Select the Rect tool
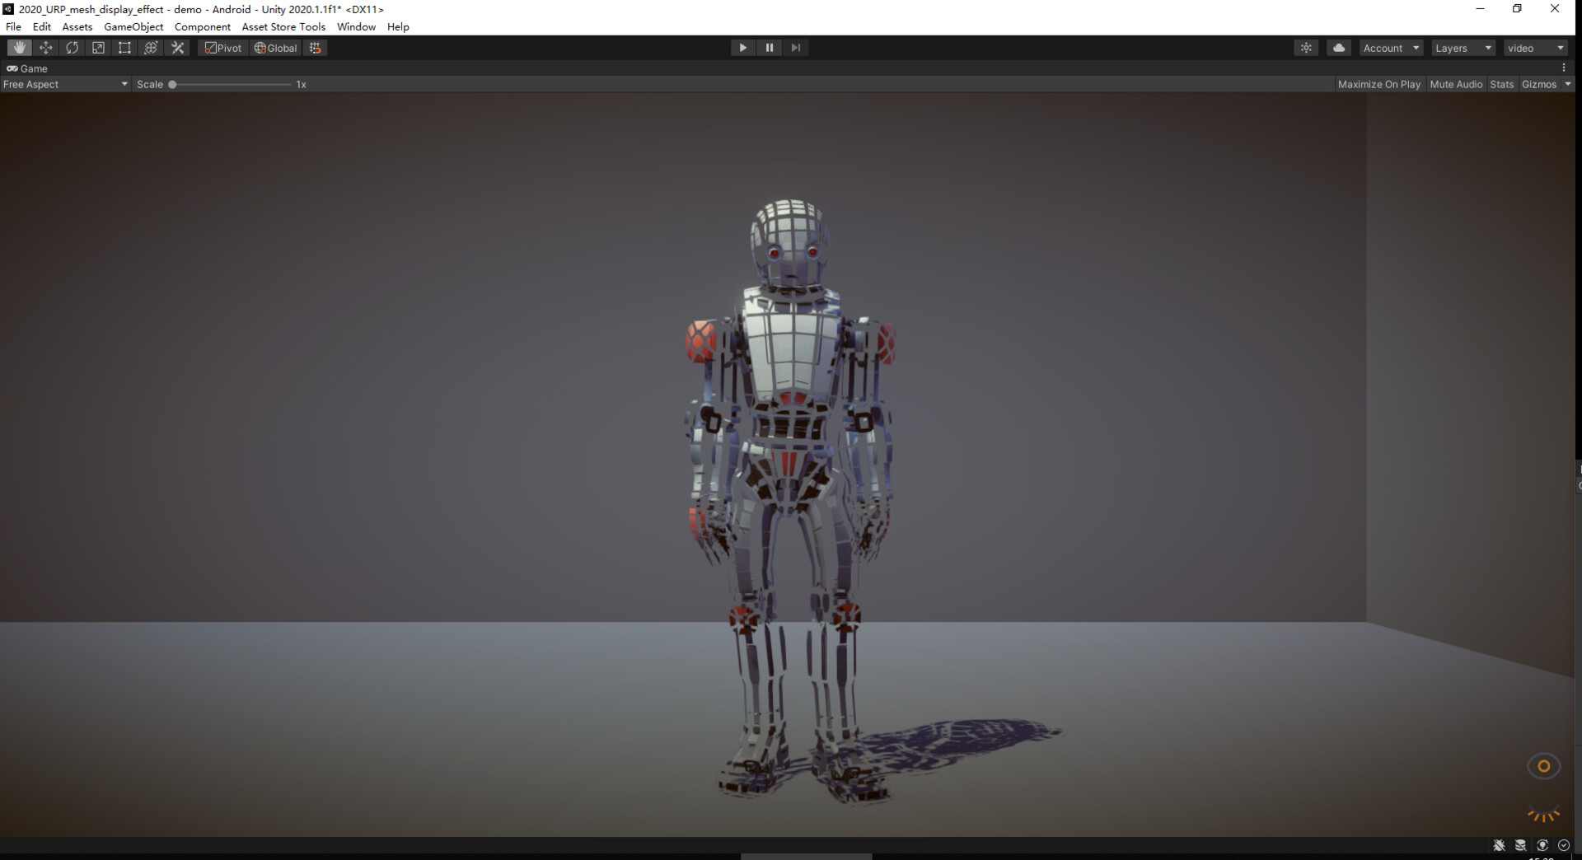 click(x=124, y=47)
